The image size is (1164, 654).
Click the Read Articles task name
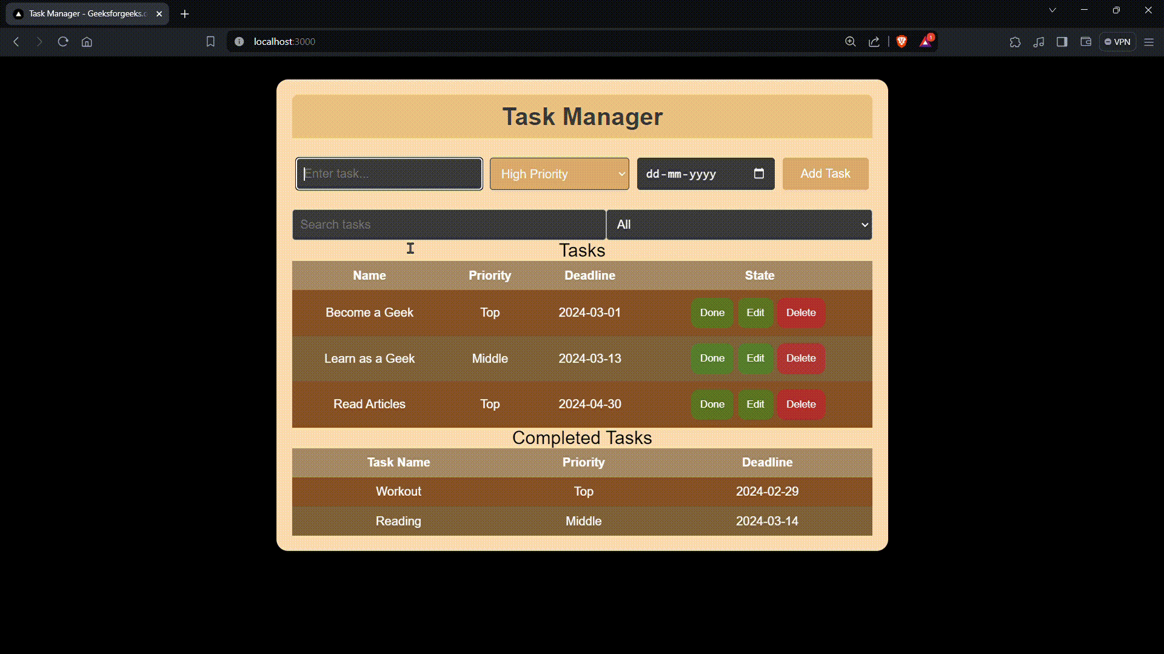point(369,405)
